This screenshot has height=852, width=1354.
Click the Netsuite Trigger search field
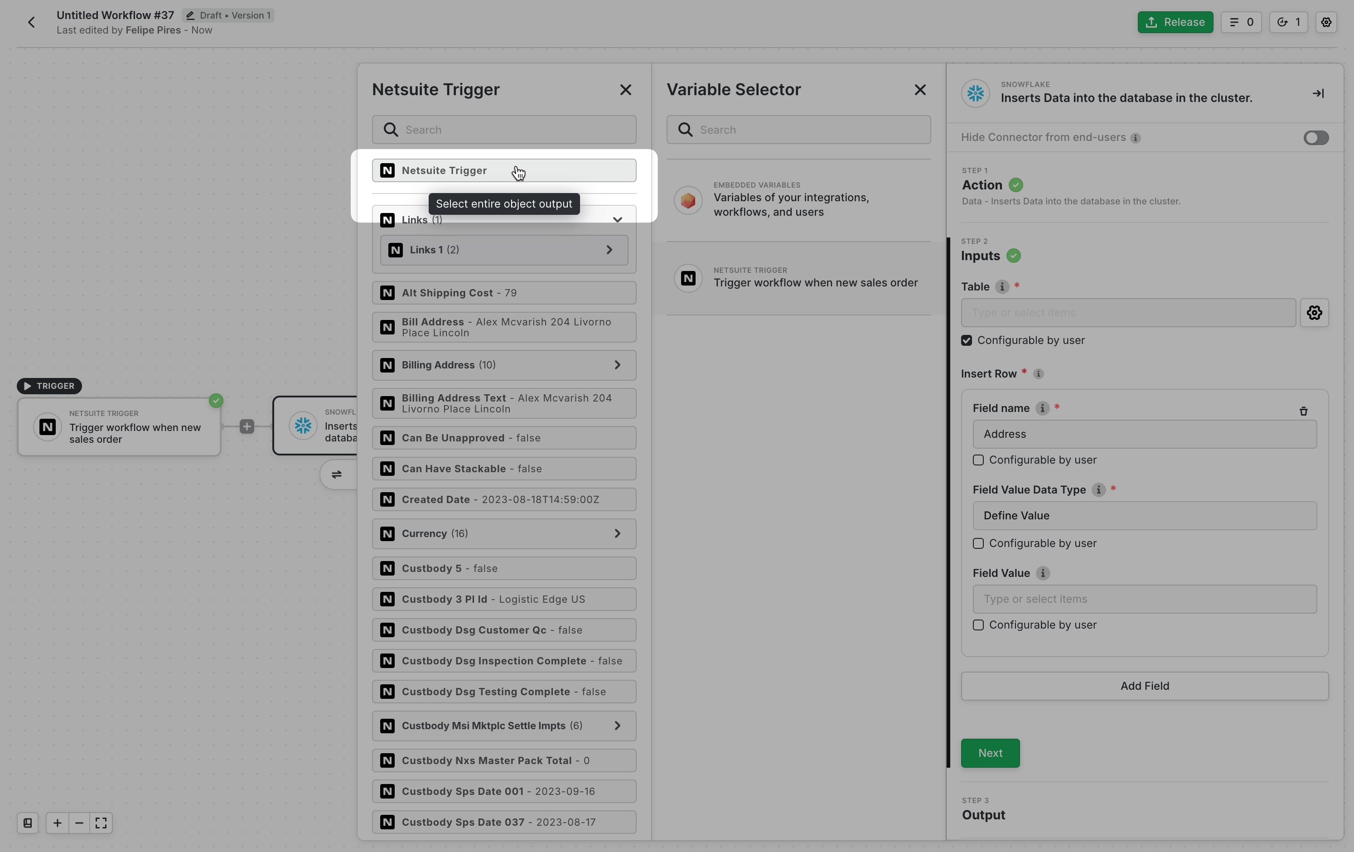512,130
